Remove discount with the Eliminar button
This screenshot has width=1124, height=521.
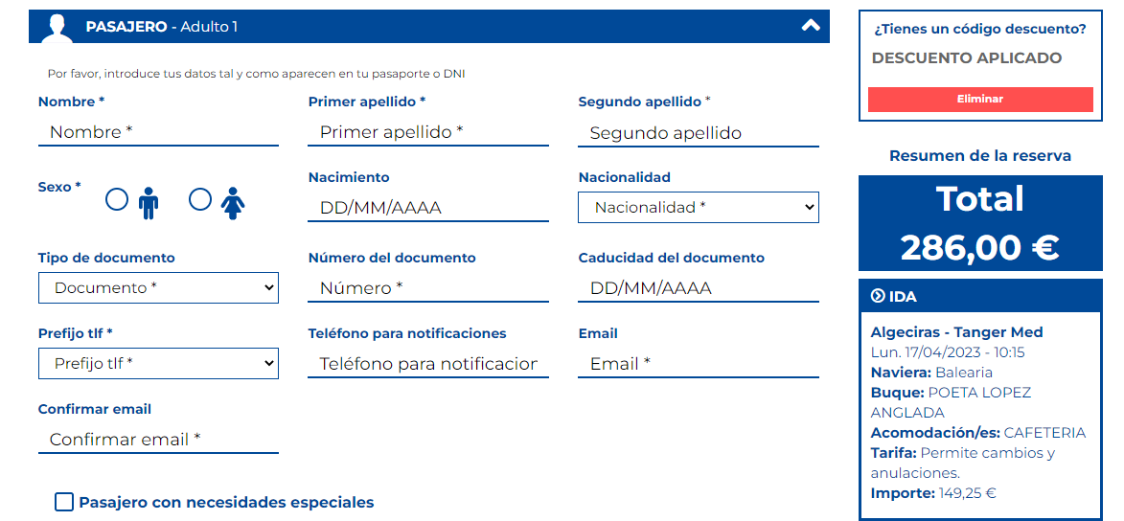[x=980, y=100]
